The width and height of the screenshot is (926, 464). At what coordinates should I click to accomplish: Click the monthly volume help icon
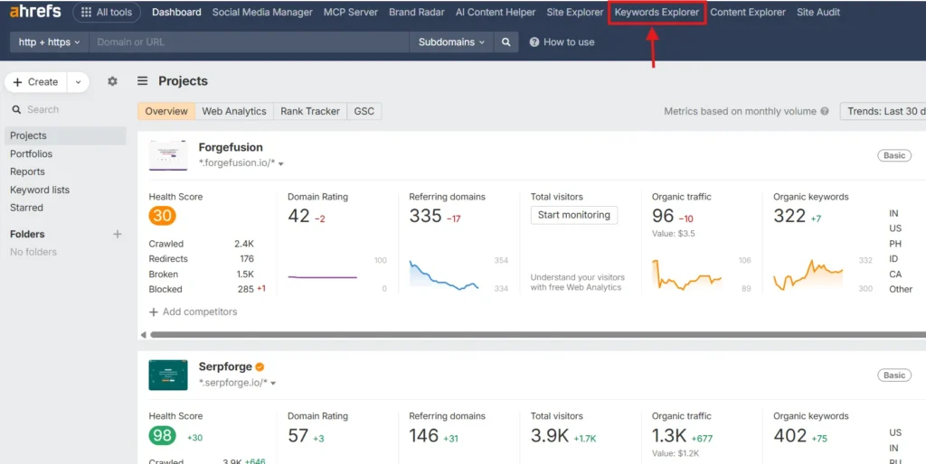pos(825,111)
